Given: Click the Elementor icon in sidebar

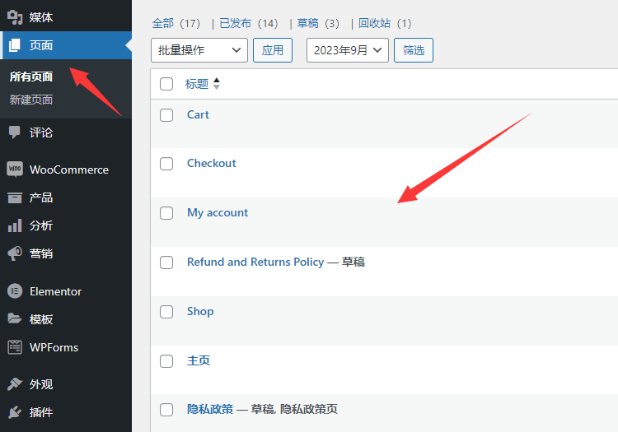Looking at the screenshot, I should tap(15, 291).
